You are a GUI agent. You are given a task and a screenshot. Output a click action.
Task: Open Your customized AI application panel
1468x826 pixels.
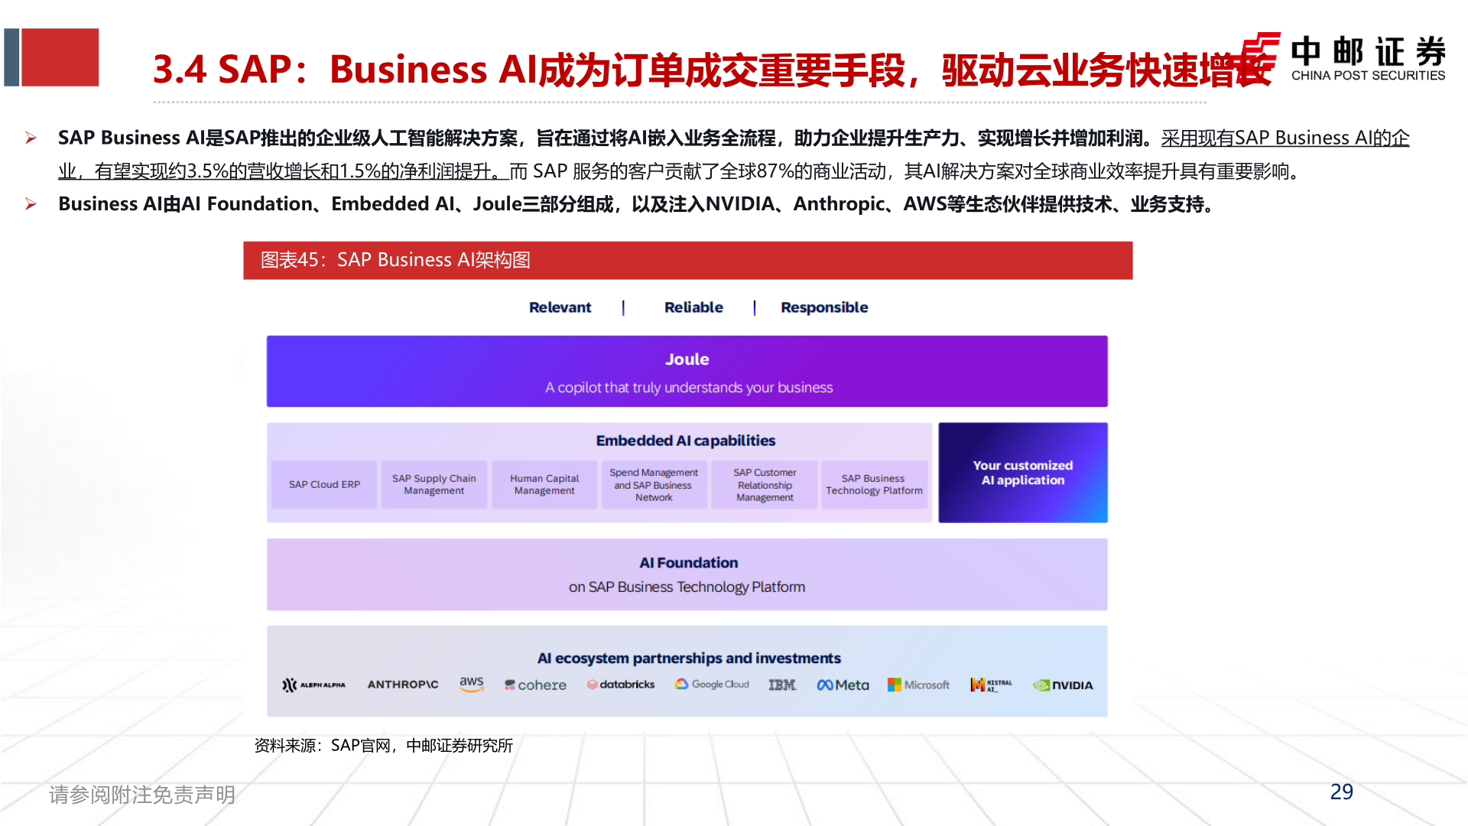[1022, 473]
